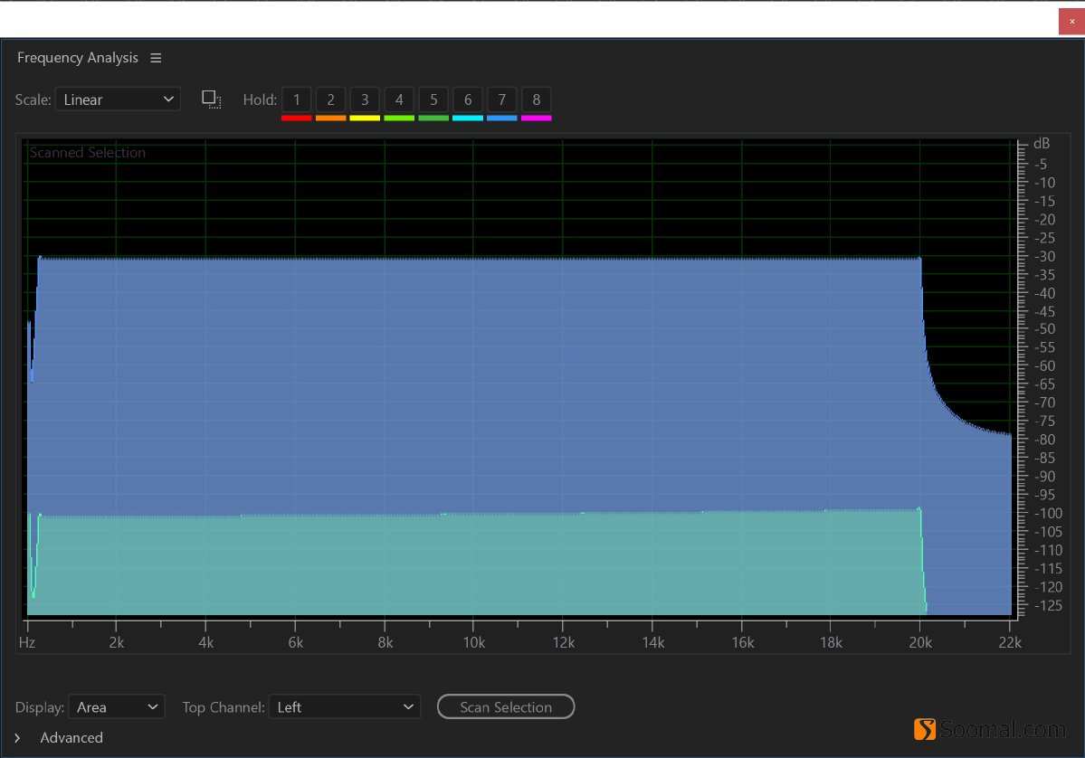Open the Frequency Analysis panel menu
The width and height of the screenshot is (1085, 758).
coord(156,58)
